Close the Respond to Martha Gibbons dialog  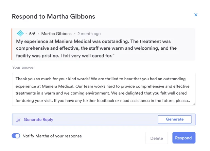click(x=196, y=15)
